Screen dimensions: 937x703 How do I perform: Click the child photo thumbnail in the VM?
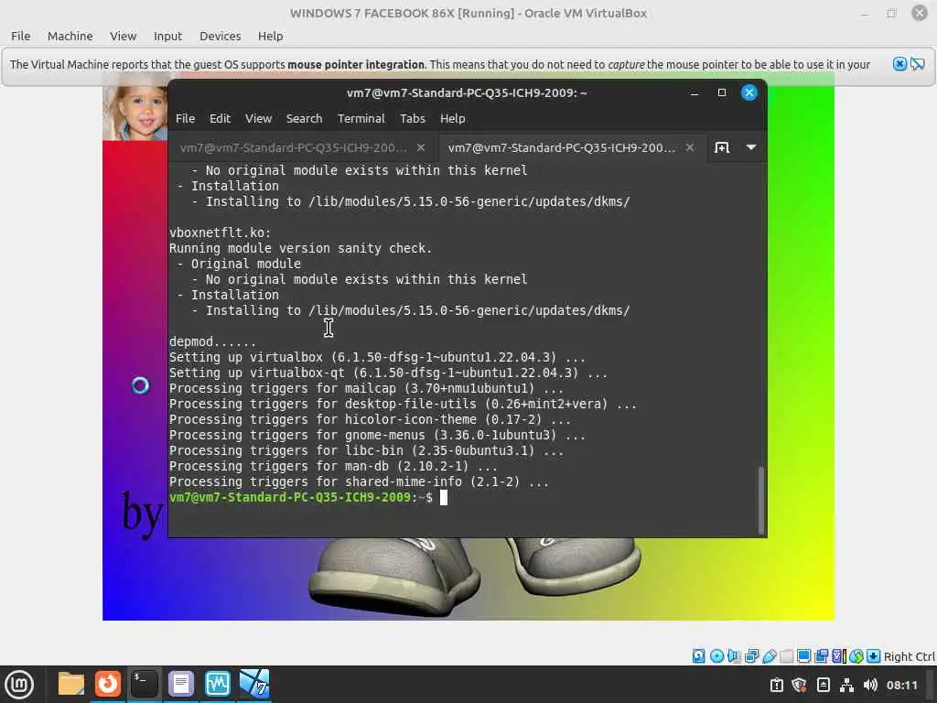135,113
